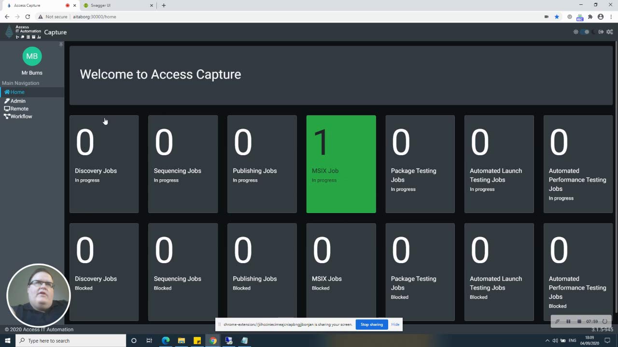The height and width of the screenshot is (347, 618).
Task: Click the logout icon in the top bar
Action: pos(601,32)
